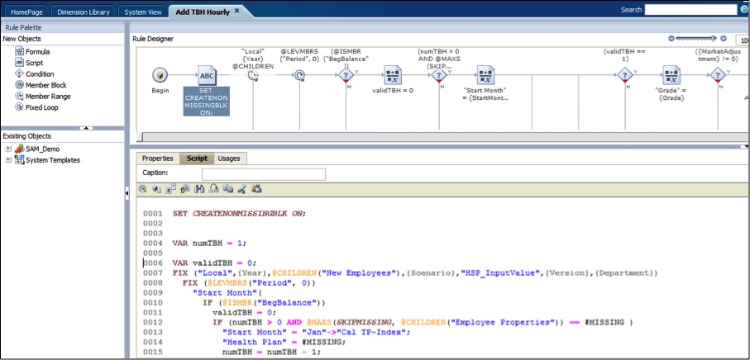Select the ABC script component in the flowchart
This screenshot has height=360, width=750.
point(207,75)
